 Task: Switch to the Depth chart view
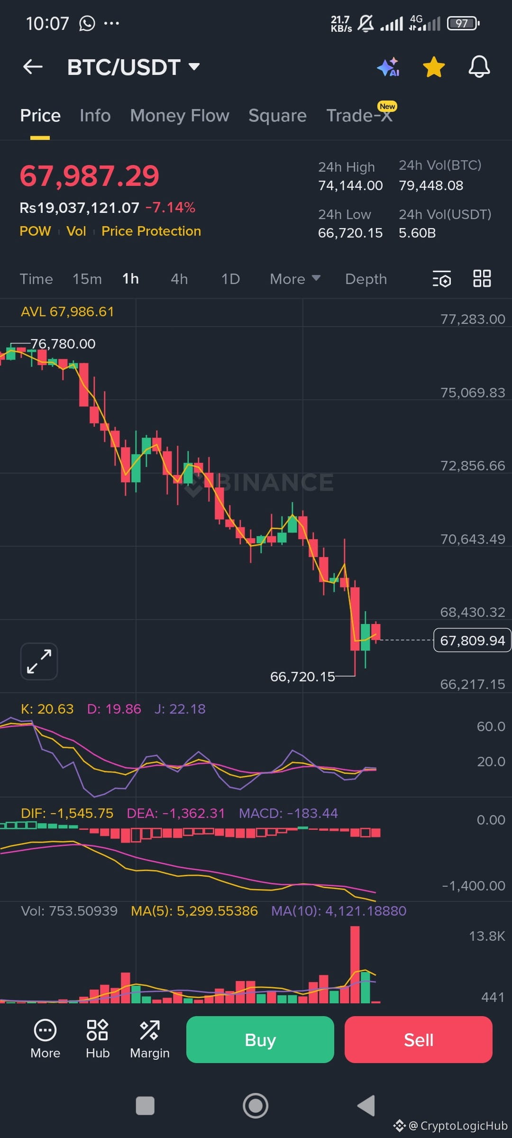click(366, 279)
